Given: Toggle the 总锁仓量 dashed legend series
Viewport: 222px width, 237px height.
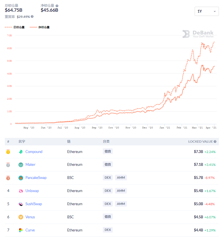Looking at the screenshot, I should 15,27.
